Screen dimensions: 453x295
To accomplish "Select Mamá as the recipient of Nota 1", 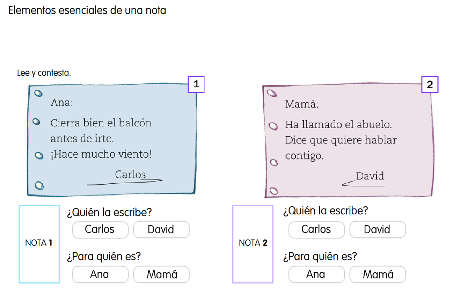I will [161, 274].
